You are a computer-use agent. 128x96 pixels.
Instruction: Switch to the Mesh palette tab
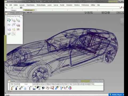66,84
